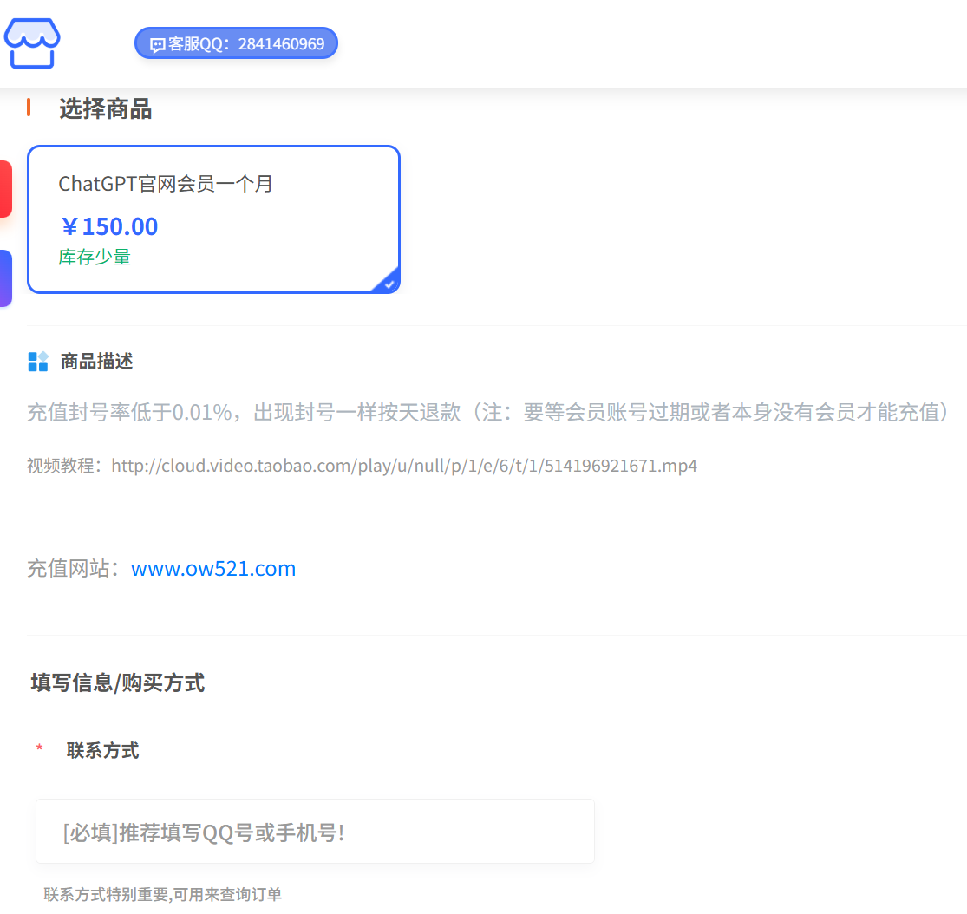Click the blue shop logo icon

[32, 43]
